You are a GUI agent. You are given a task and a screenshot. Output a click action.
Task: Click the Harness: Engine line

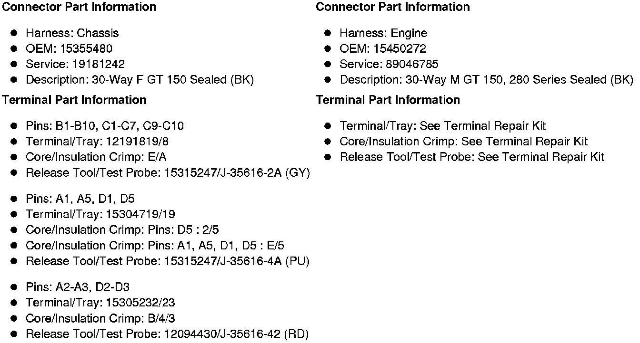point(383,33)
